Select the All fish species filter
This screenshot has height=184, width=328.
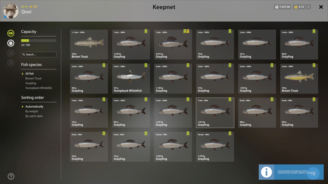click(29, 74)
